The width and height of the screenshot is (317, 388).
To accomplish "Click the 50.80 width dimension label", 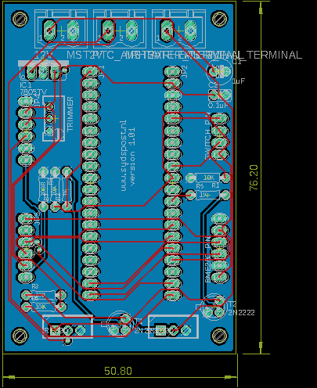I will [x=118, y=371].
